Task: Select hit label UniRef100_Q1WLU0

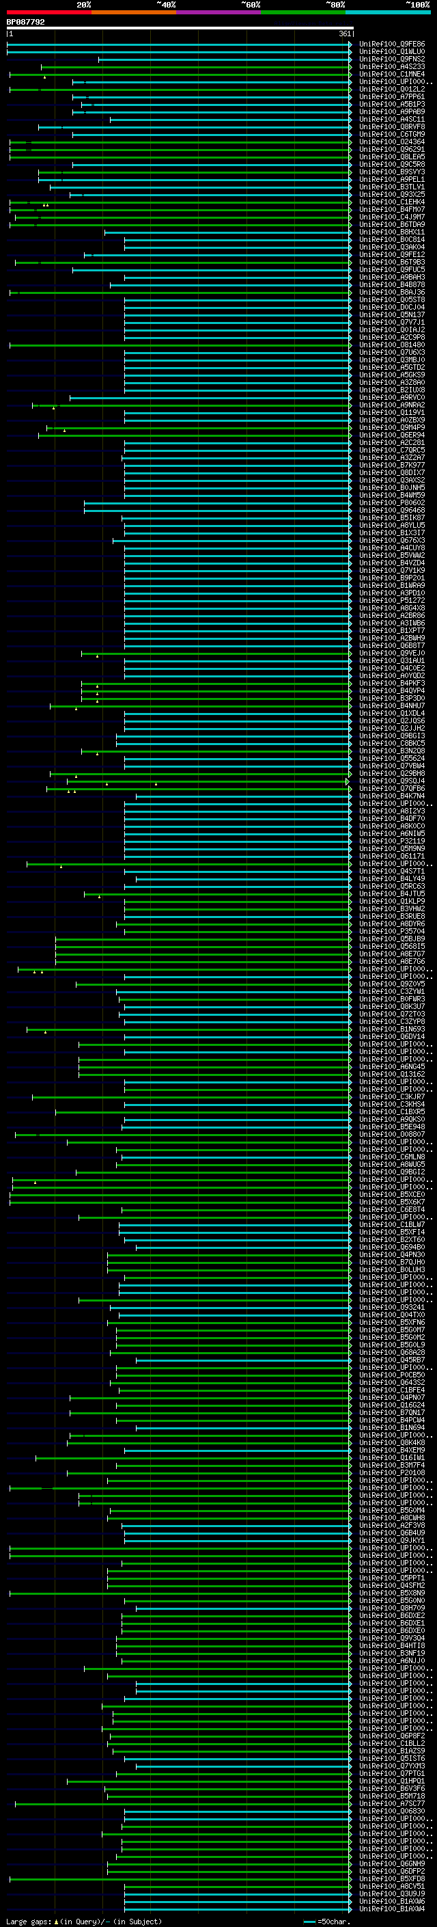Action: (392, 52)
